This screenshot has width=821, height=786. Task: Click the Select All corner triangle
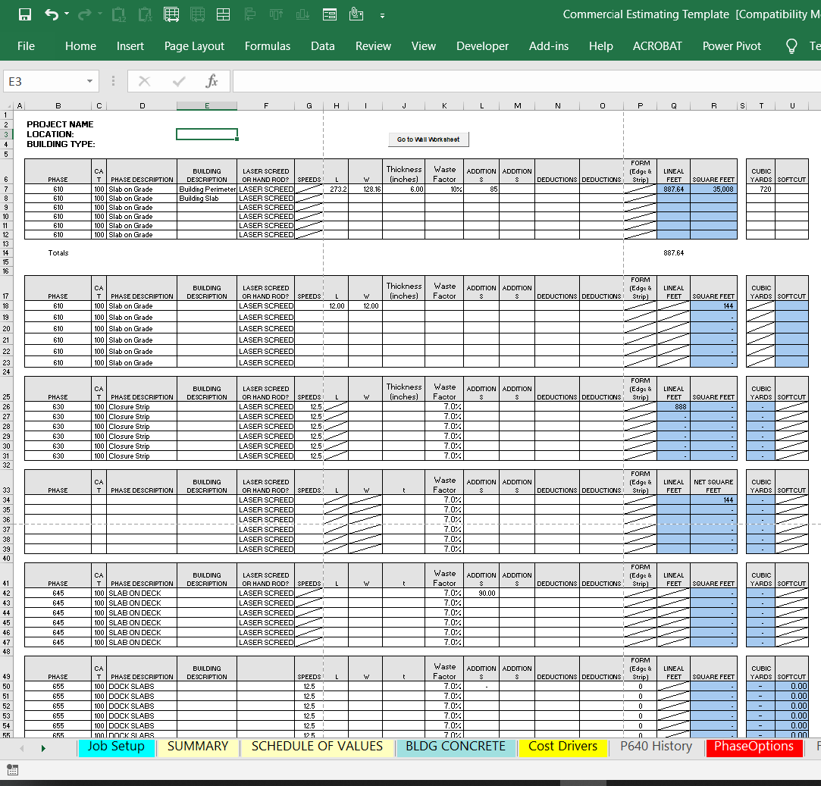6,106
